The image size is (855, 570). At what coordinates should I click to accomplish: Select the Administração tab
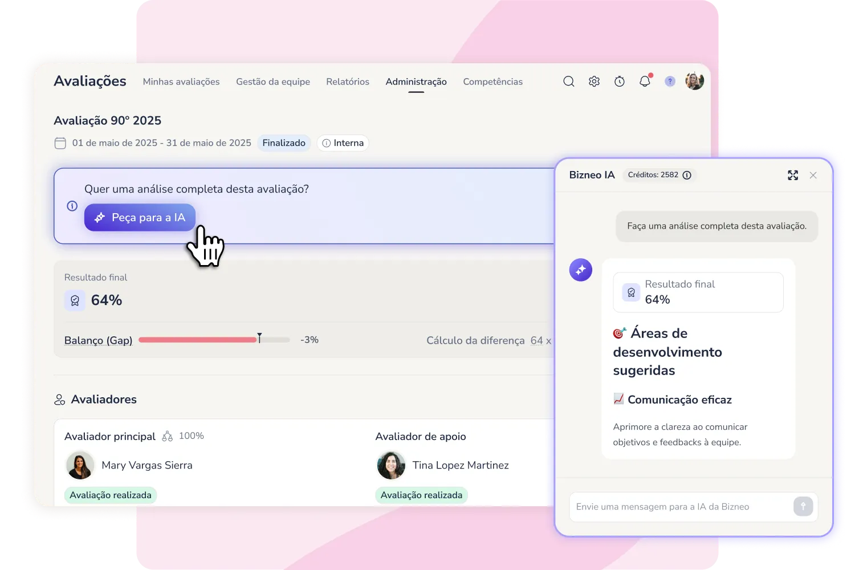[x=416, y=82]
